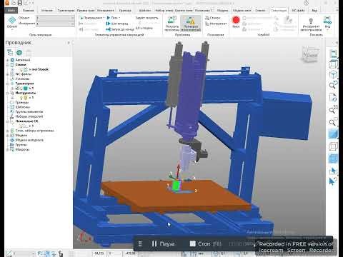Collapse the Инструменты tree node

[x=7, y=93]
